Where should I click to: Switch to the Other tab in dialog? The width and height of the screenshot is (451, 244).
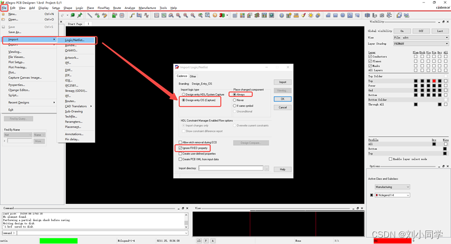point(193,76)
